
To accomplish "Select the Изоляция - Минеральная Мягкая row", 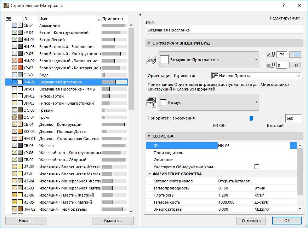I will coord(67,188).
